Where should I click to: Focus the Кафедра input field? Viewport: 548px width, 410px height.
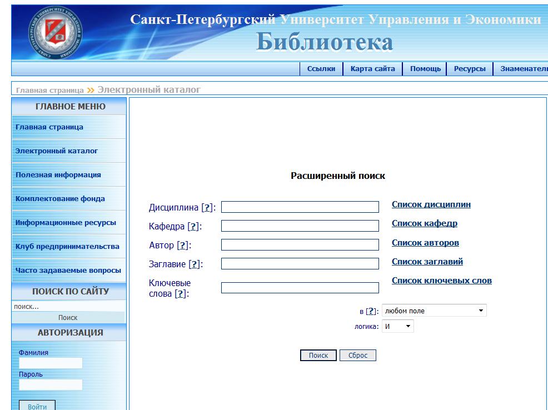[x=300, y=226]
